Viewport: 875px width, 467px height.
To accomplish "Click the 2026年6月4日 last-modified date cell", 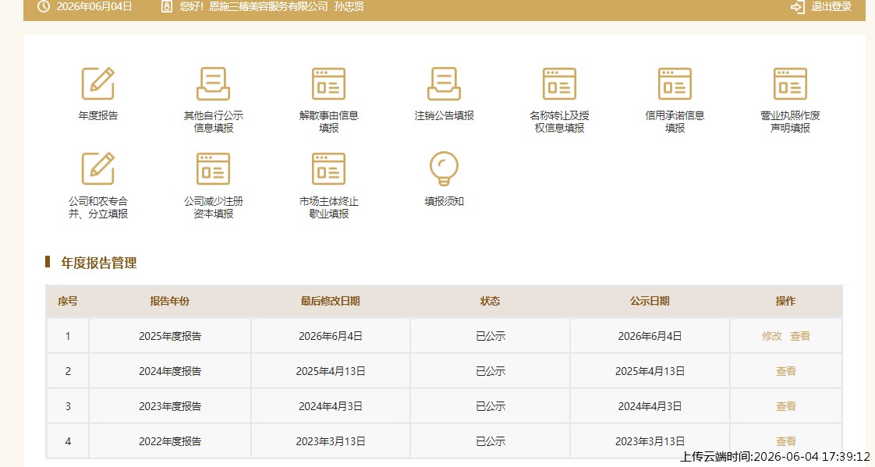I will 331,336.
